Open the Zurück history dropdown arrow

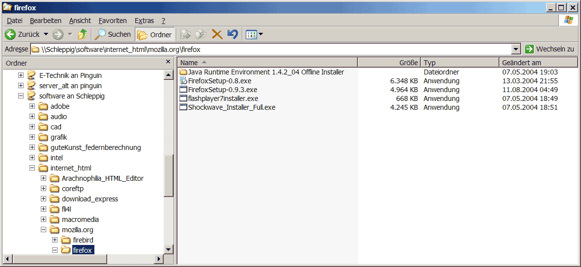(x=46, y=34)
